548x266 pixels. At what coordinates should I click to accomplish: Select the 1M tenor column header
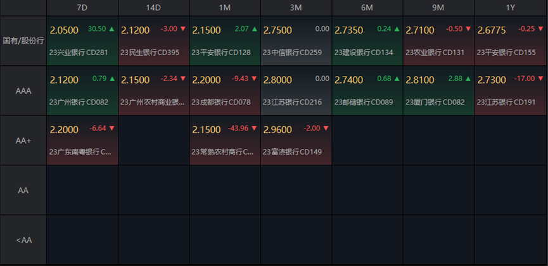pos(225,8)
